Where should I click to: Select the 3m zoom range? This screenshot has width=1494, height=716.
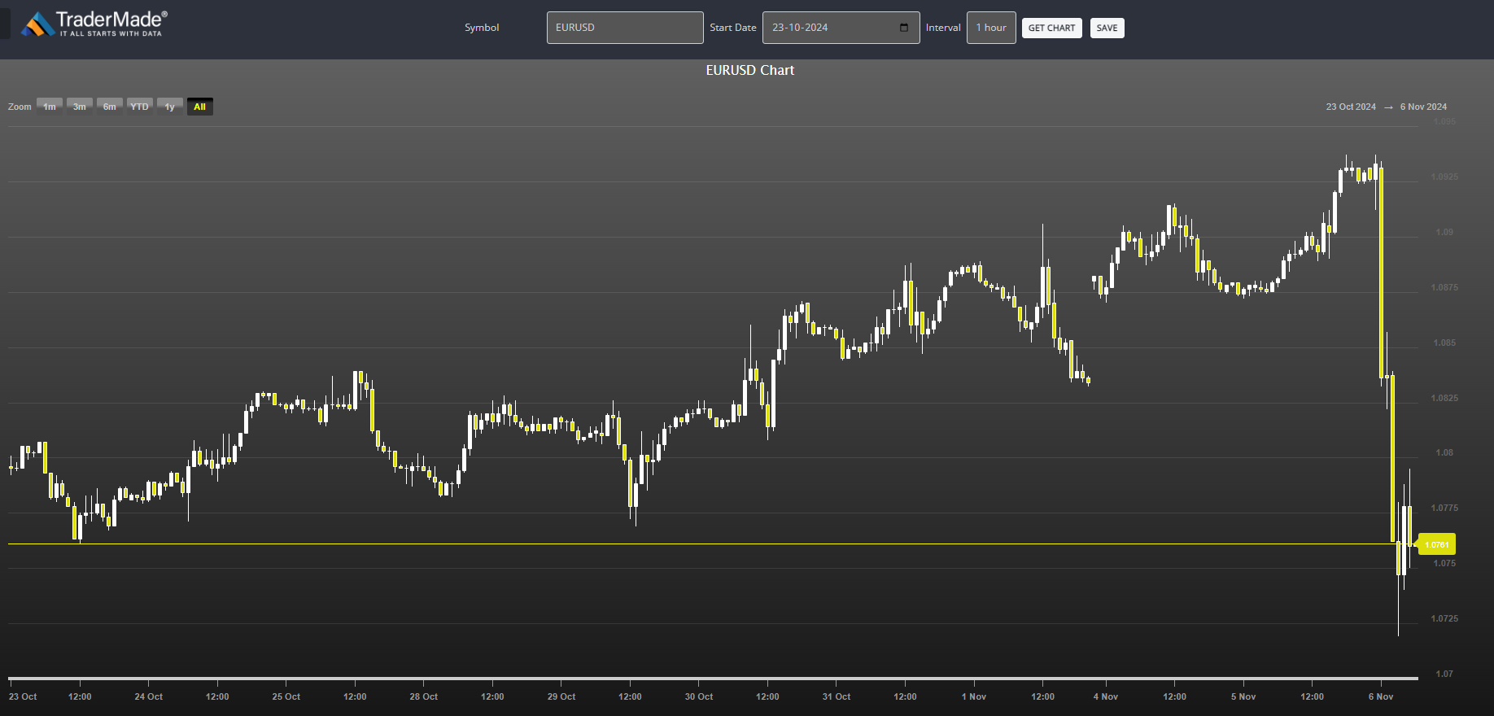click(80, 107)
